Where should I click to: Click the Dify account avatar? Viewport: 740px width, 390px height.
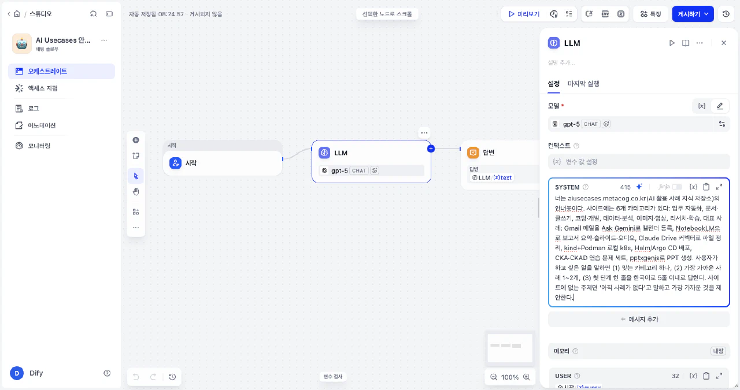(17, 373)
